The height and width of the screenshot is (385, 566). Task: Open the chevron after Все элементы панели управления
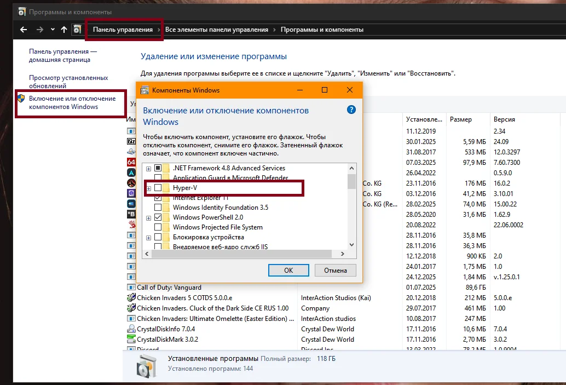pyautogui.click(x=274, y=30)
